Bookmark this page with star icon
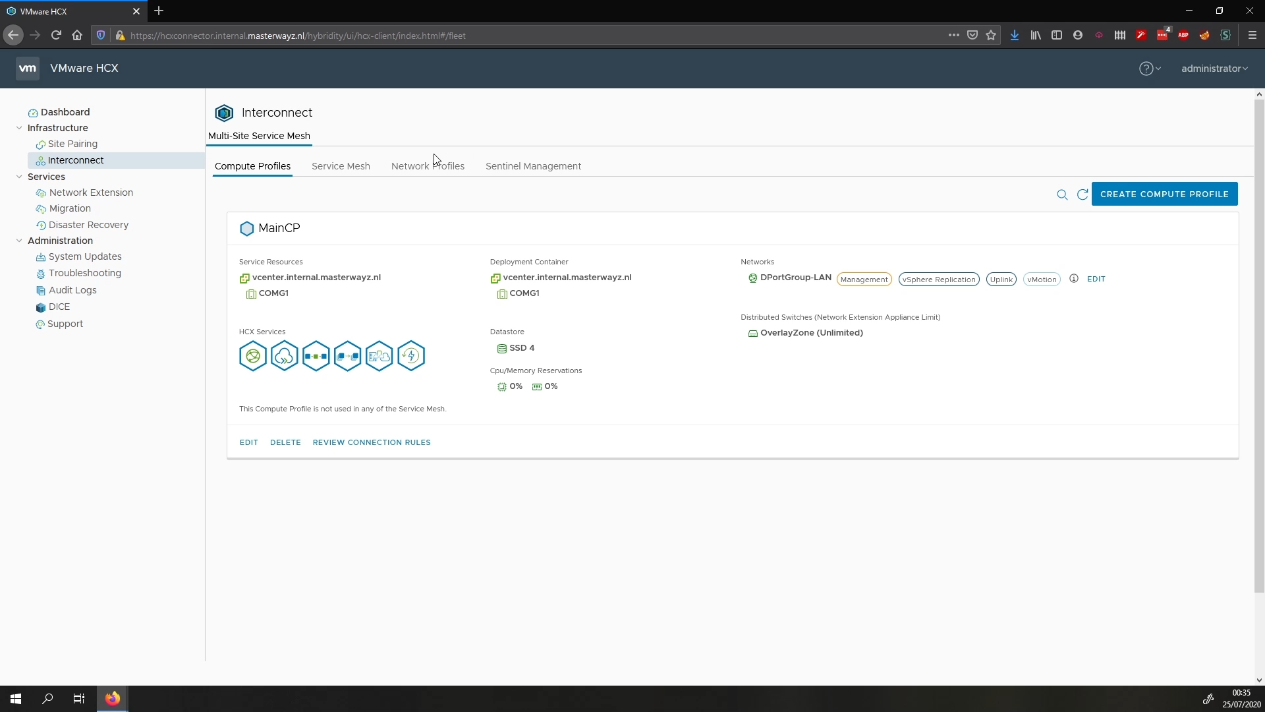Screen dimensions: 1265x712 [991, 36]
